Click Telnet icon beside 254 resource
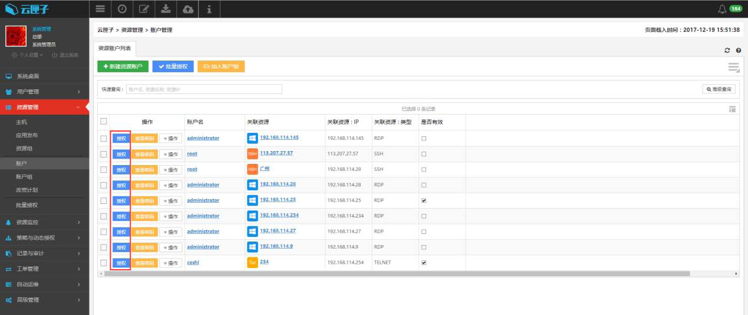The image size is (748, 315). [252, 263]
